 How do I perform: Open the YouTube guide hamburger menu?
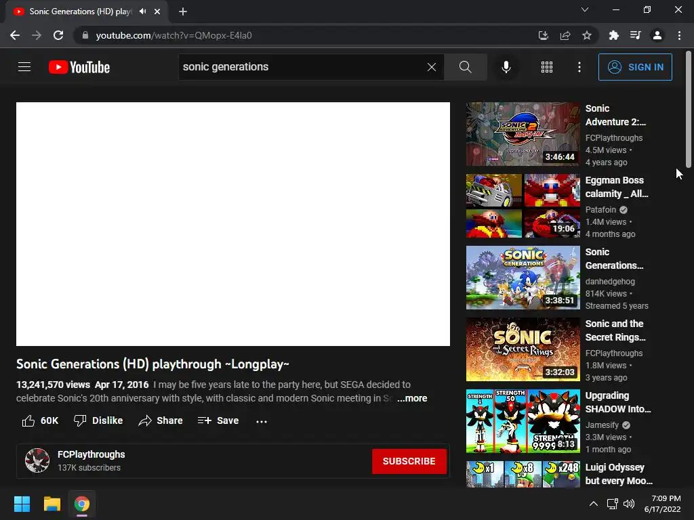pyautogui.click(x=24, y=67)
